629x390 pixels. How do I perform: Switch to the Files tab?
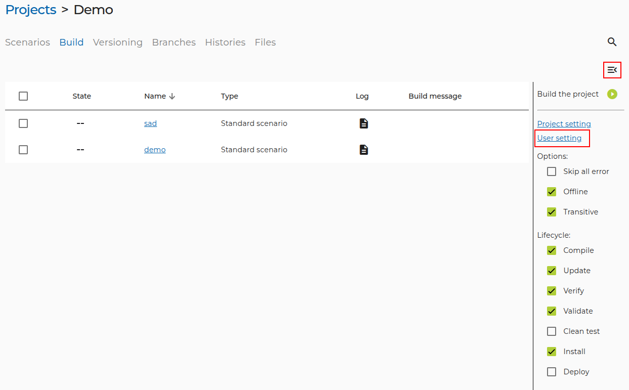click(x=265, y=42)
